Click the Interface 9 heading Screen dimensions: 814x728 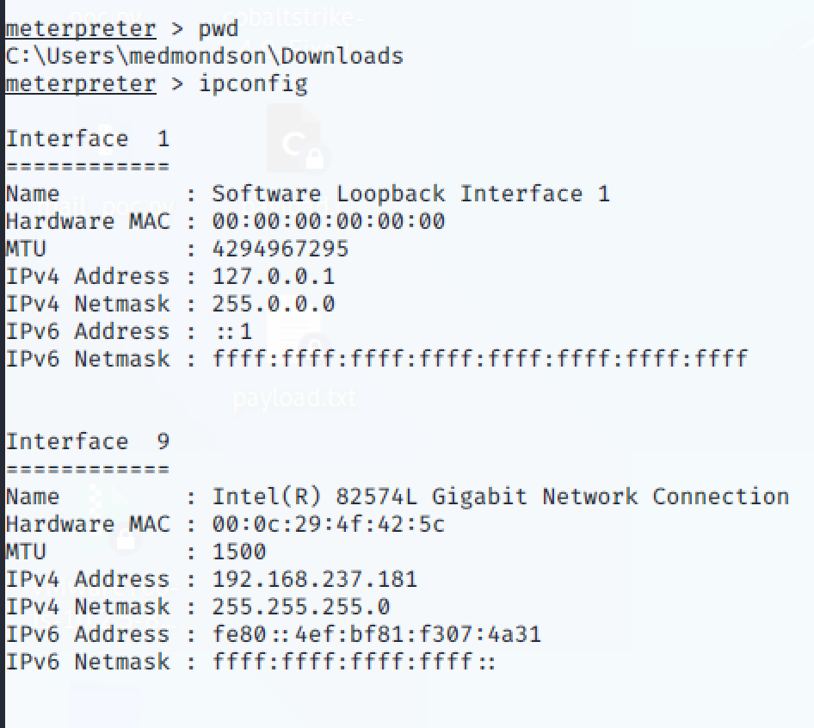point(87,442)
